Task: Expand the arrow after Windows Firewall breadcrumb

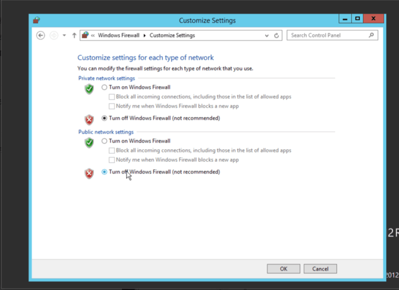Action: (x=144, y=35)
